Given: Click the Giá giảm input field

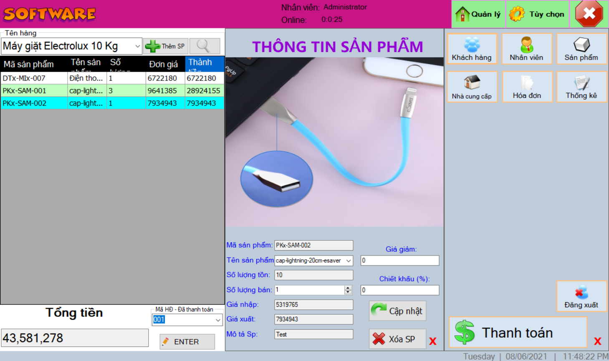Looking at the screenshot, I should point(400,261).
